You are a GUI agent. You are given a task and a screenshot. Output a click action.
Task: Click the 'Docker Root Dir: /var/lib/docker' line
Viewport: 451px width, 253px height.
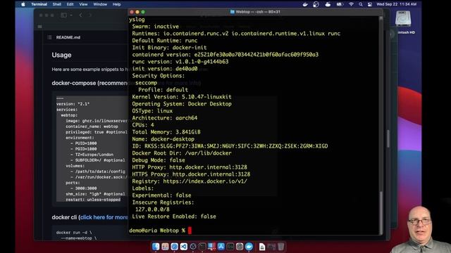point(182,153)
